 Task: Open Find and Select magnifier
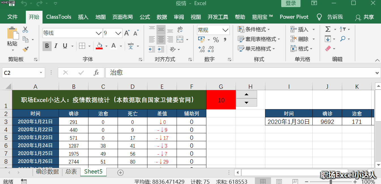[x=343, y=39]
